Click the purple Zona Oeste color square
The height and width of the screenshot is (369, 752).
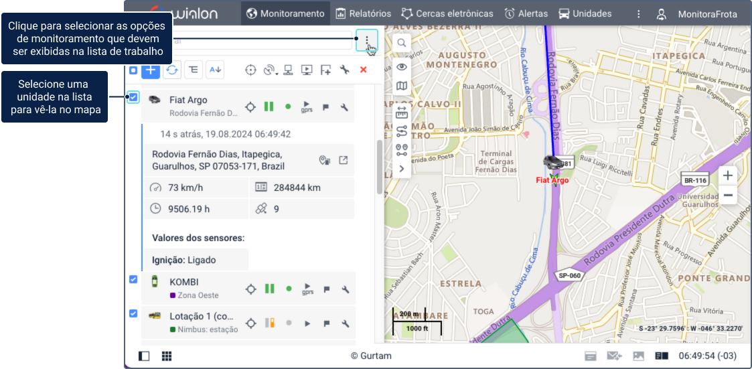point(173,295)
